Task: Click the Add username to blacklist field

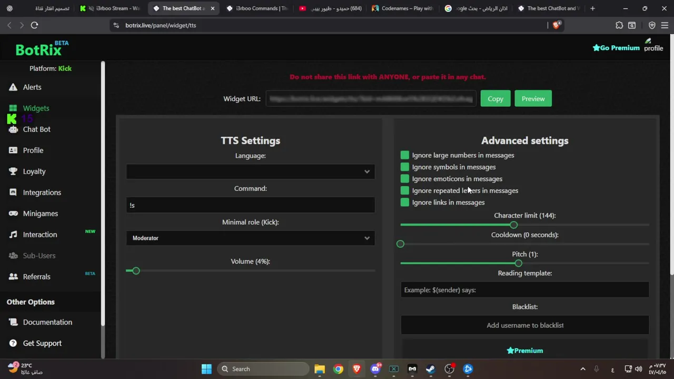Action: 524,325
